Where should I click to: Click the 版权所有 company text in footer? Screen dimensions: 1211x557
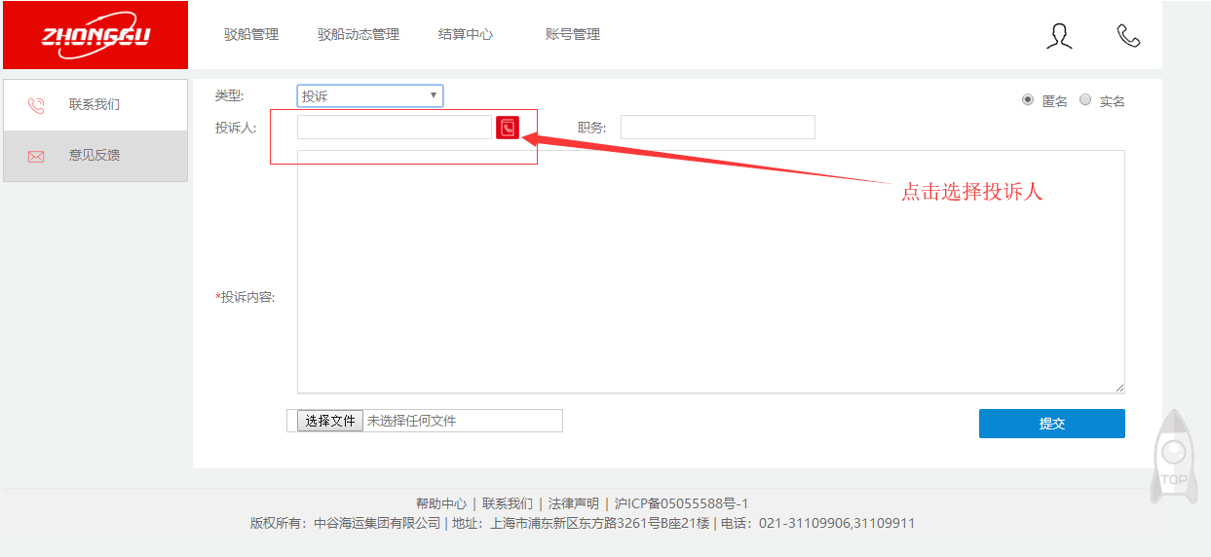(346, 523)
